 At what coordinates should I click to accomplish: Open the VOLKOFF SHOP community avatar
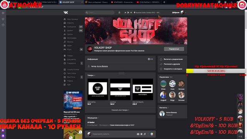point(90,49)
